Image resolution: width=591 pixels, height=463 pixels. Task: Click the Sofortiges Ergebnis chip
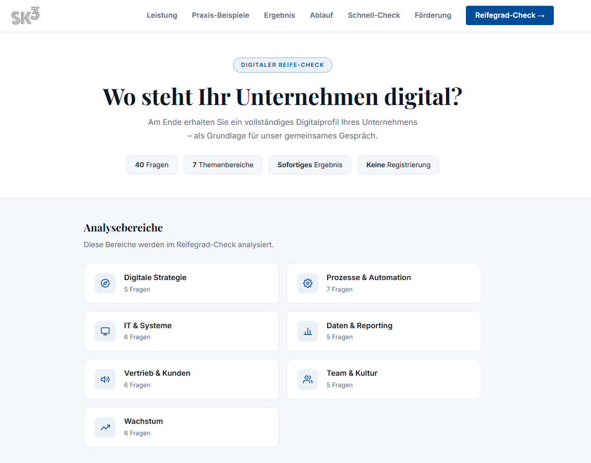click(310, 165)
